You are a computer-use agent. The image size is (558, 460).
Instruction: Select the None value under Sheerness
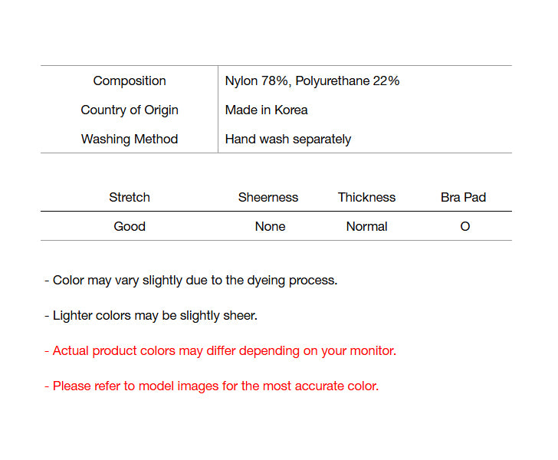(x=270, y=226)
